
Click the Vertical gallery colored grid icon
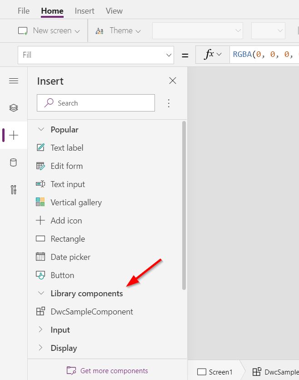click(x=40, y=202)
